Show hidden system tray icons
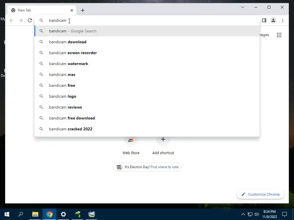 [243, 214]
